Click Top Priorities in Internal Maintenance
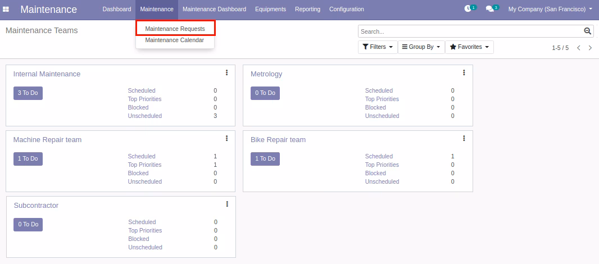Screen dimensions: 599x264 click(x=145, y=99)
